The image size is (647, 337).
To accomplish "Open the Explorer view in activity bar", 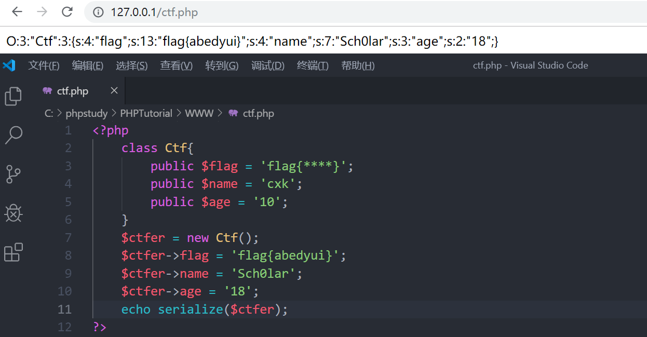I will click(x=13, y=96).
